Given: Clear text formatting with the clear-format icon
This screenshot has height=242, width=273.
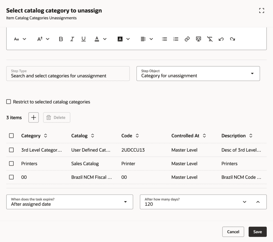Looking at the screenshot, I should [x=210, y=39].
